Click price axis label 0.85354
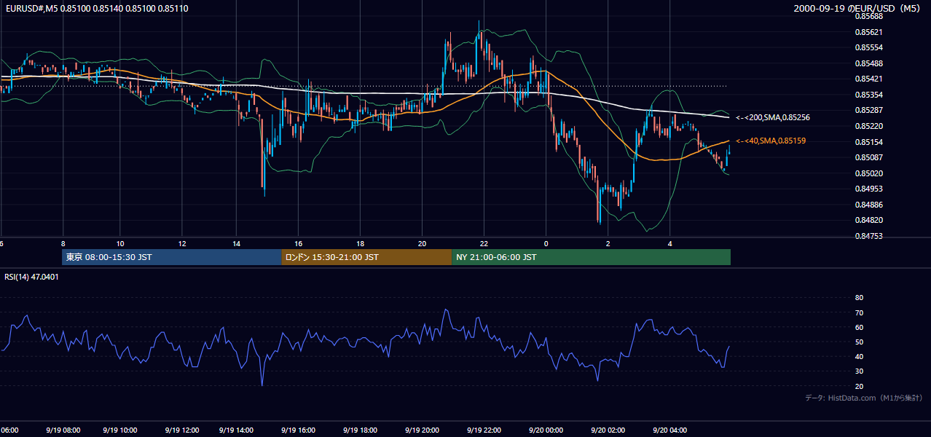Viewport: 931px width, 437px height. pyautogui.click(x=868, y=95)
